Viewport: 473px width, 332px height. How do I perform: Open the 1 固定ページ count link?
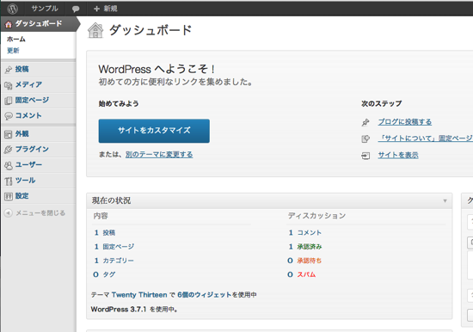(114, 247)
